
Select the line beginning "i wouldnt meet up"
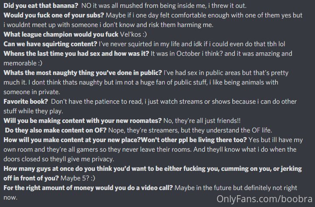point(108,25)
